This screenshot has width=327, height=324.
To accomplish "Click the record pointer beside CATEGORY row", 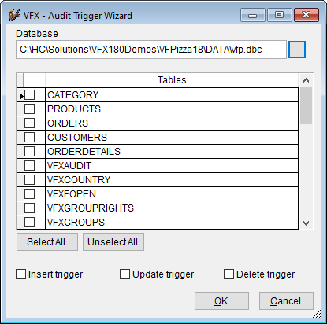I will click(x=20, y=96).
